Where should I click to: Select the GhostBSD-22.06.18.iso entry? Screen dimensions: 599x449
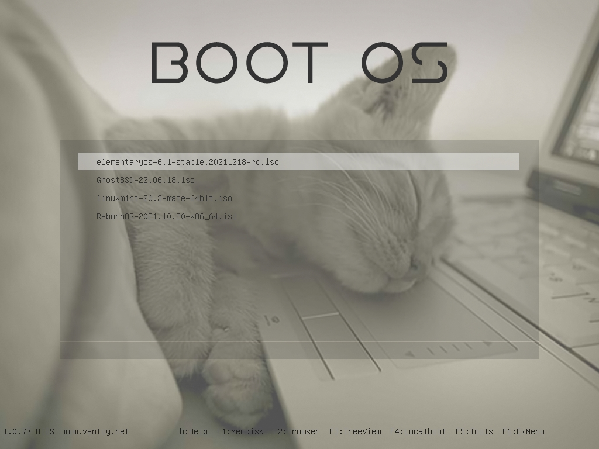tap(146, 180)
